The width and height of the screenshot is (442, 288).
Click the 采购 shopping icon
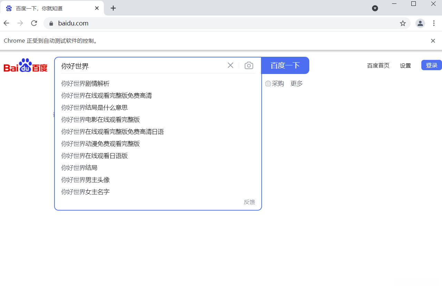(x=274, y=83)
